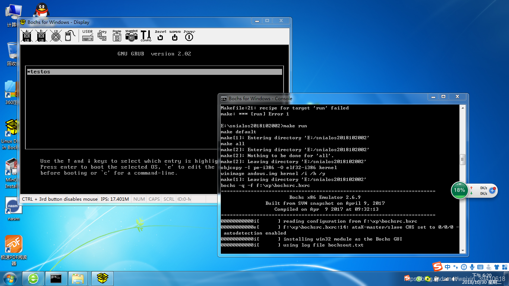Open the Windows Start menu orb
This screenshot has width=509, height=286.
click(x=10, y=278)
